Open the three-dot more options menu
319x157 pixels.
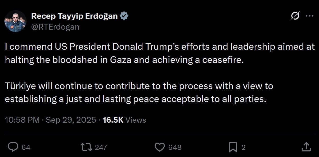309,16
